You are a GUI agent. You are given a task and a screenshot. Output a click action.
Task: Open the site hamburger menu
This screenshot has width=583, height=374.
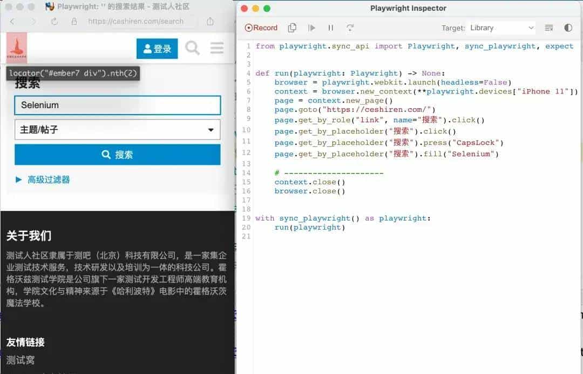[x=217, y=48]
